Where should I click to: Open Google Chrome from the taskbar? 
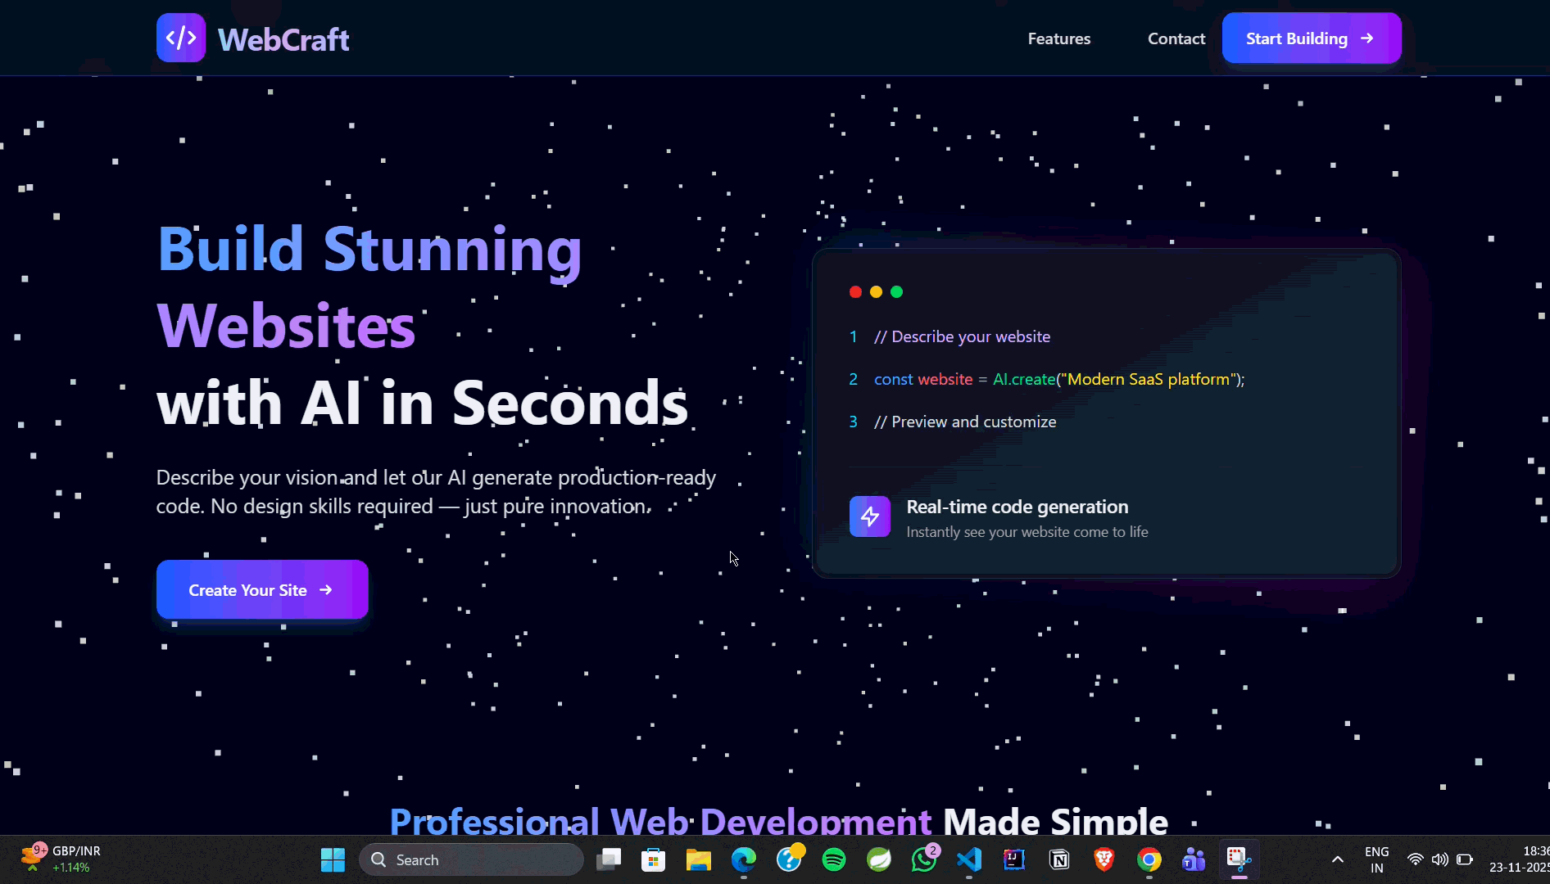tap(1149, 859)
